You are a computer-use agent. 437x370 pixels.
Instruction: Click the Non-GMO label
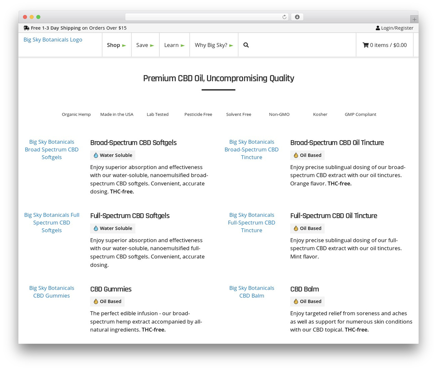click(x=279, y=114)
